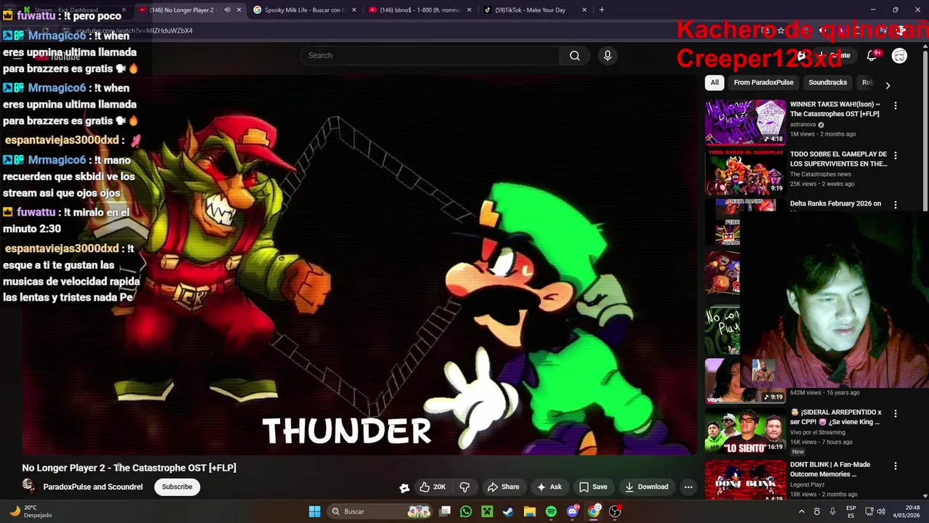This screenshot has height=523, width=929.
Task: Open 'Delta Ranks February 2026 on' title
Action: coord(835,203)
